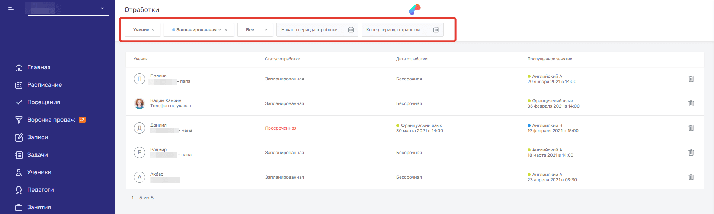Navigate to Воронка продаж
The height and width of the screenshot is (214, 714).
pos(51,120)
